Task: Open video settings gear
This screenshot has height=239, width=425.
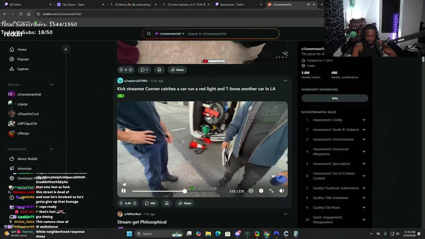Action: pos(261,191)
